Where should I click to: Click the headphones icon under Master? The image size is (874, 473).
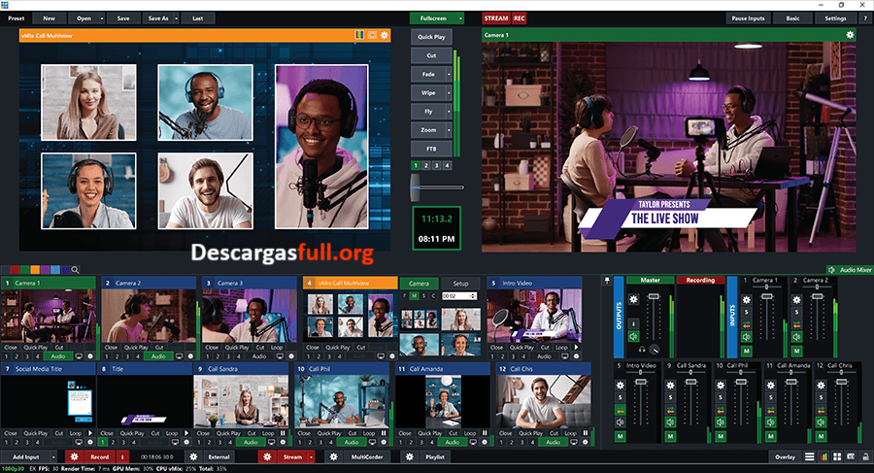(642, 350)
